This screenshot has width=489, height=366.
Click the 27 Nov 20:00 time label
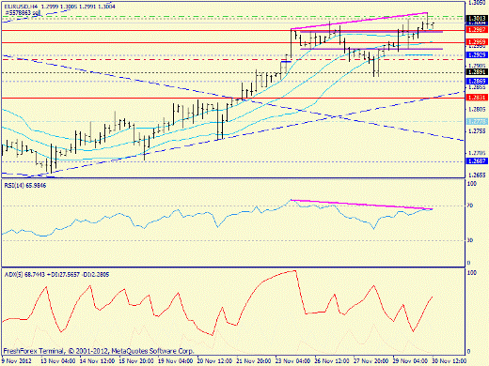pyautogui.click(x=371, y=361)
